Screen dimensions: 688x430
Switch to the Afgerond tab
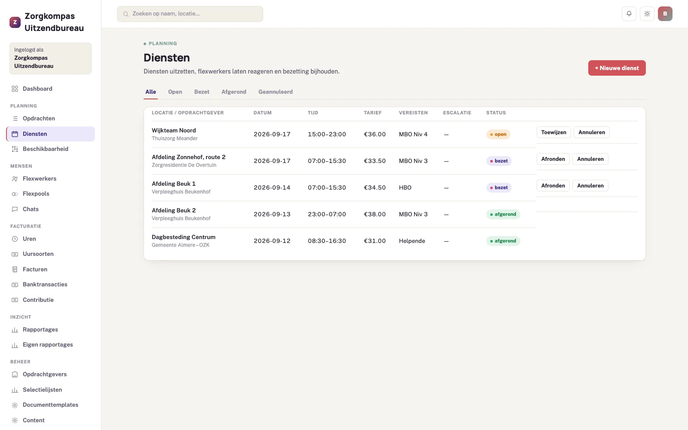(234, 92)
